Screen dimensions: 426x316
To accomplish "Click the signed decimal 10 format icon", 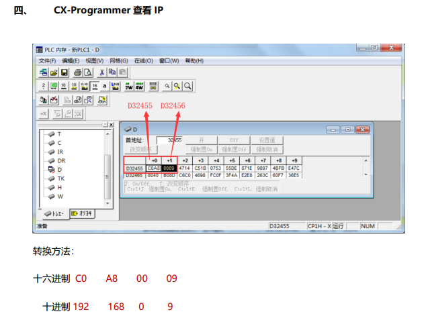I will pyautogui.click(x=74, y=87).
